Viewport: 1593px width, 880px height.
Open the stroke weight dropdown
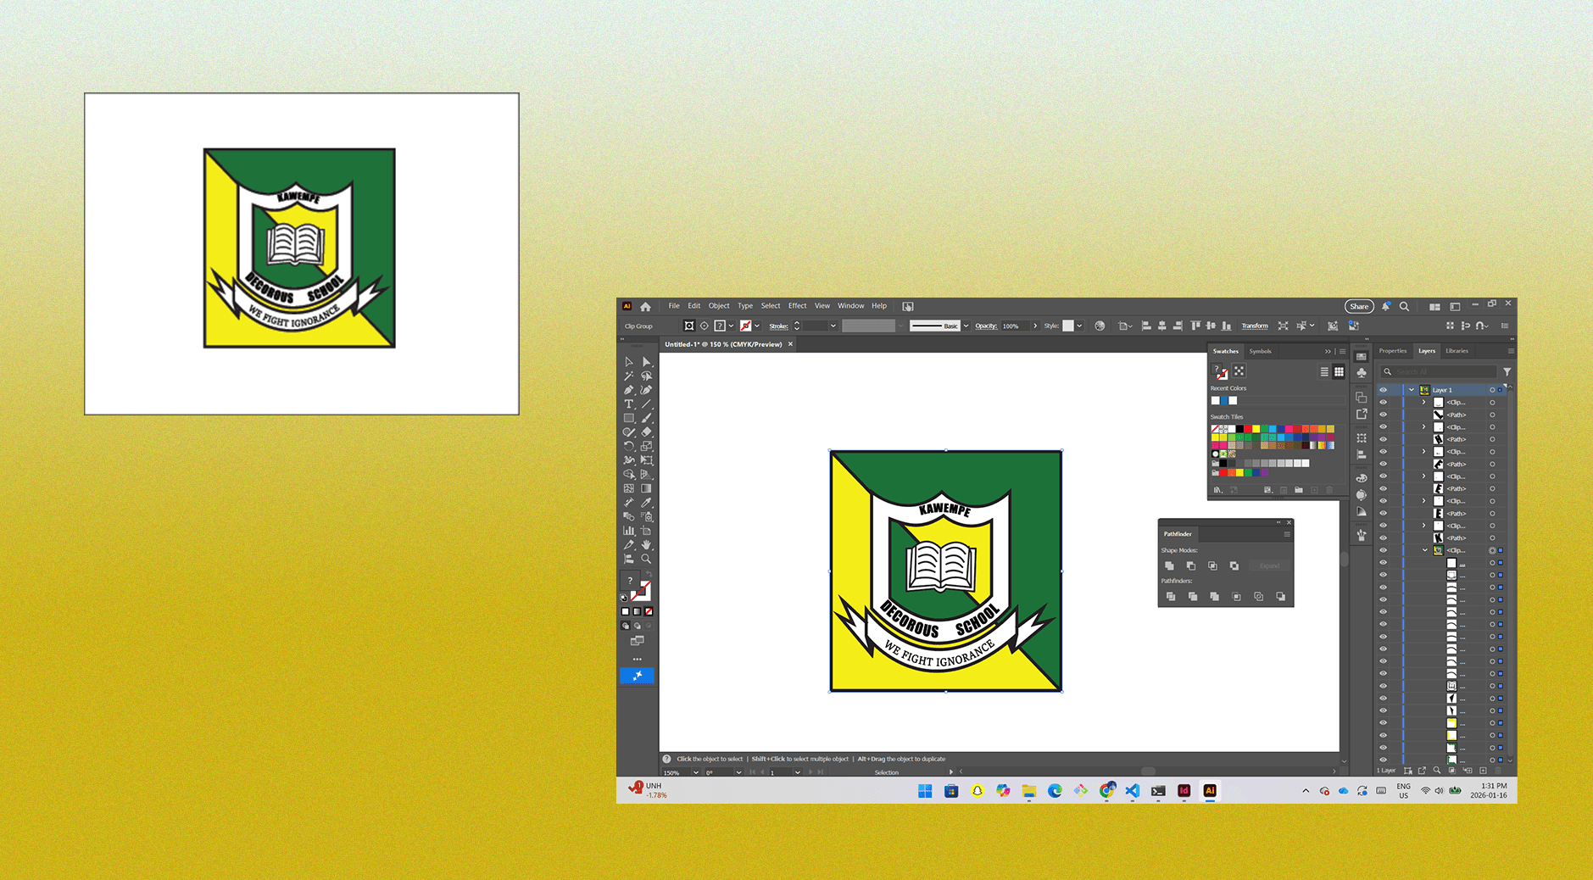tap(833, 326)
